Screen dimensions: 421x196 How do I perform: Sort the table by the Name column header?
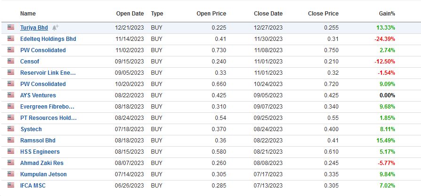[28, 14]
